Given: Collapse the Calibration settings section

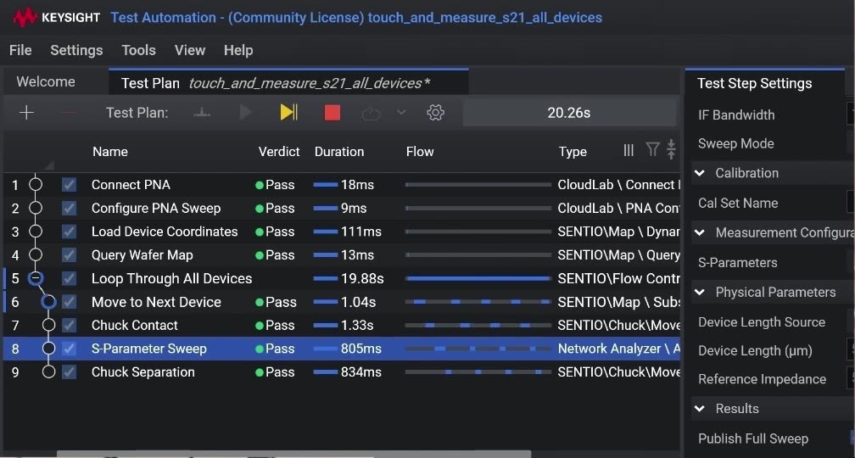Looking at the screenshot, I should pyautogui.click(x=700, y=173).
